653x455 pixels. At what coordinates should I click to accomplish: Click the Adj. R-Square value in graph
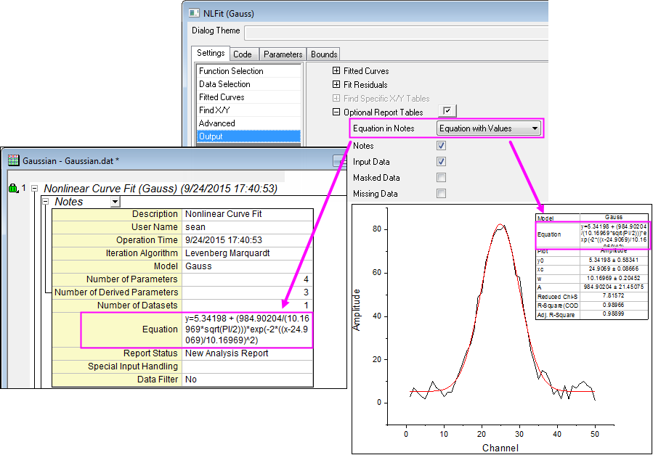(614, 314)
